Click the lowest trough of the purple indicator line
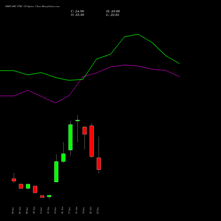This screenshot has height=221, width=221. [55, 103]
